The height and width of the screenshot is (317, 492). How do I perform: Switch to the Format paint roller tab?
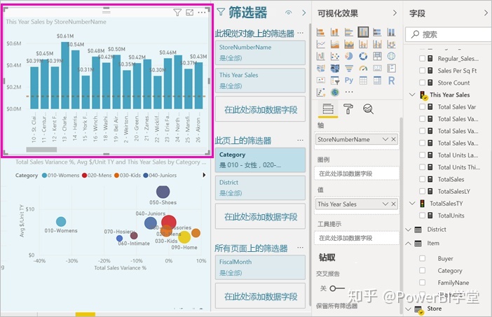click(348, 109)
